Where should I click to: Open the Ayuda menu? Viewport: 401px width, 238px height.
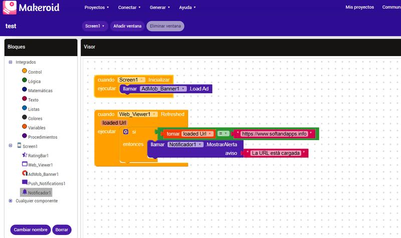(187, 8)
